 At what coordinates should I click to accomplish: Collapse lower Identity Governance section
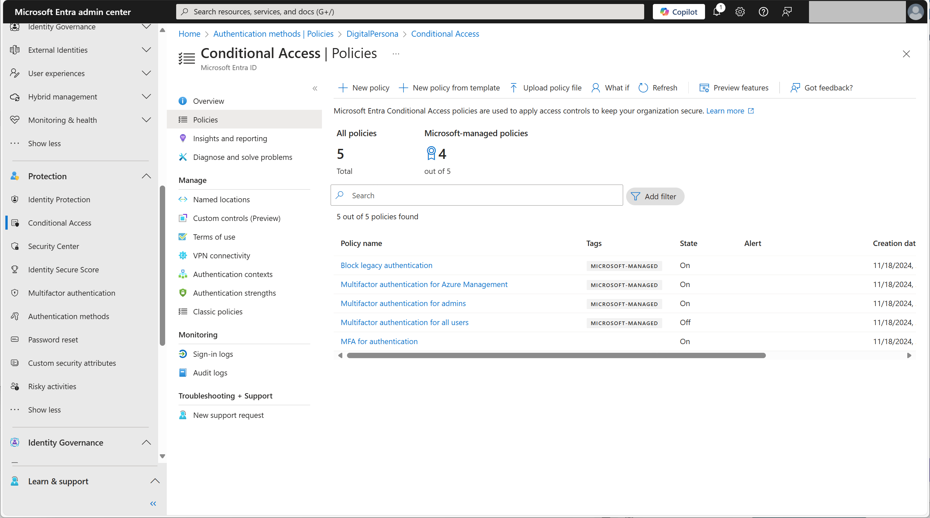point(146,442)
